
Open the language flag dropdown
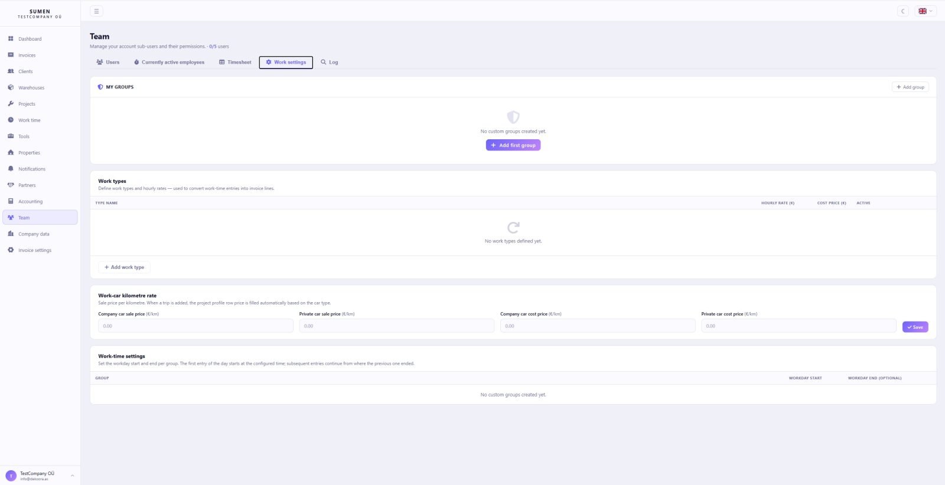pos(925,11)
